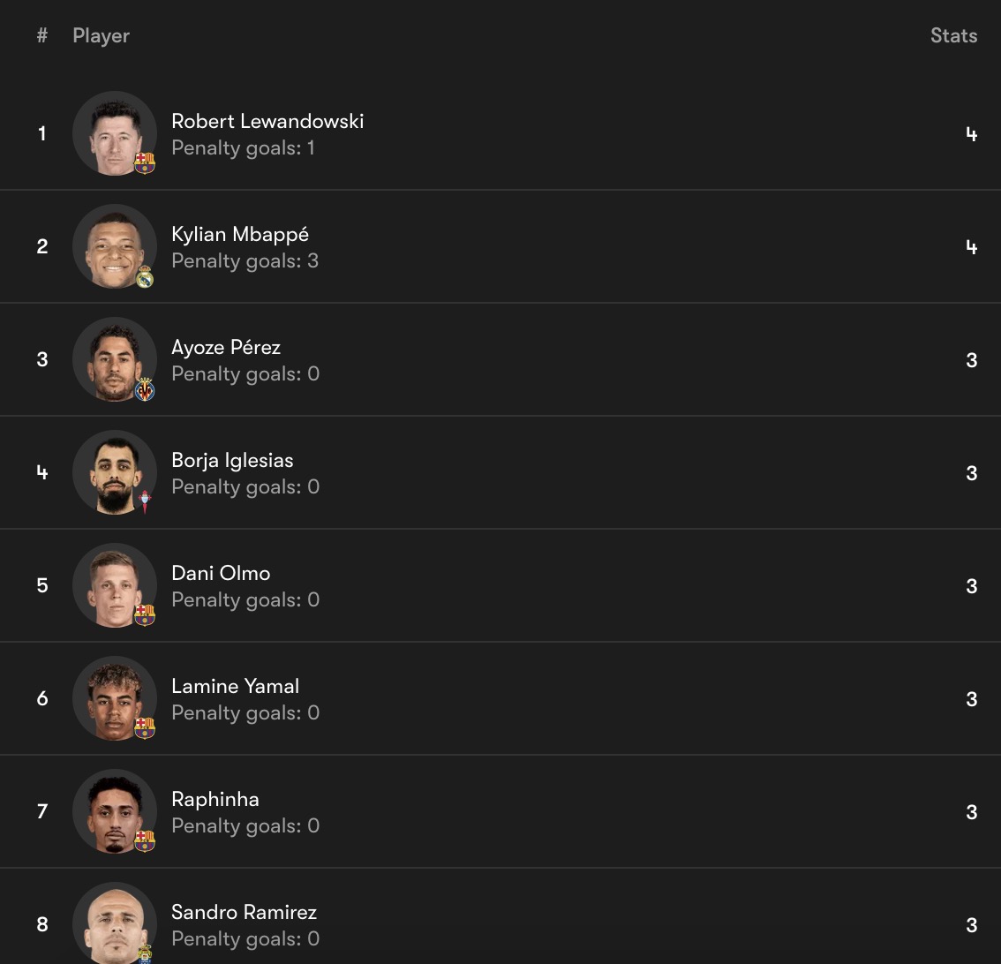Open Borja Iglesias's player photo
This screenshot has height=964, width=1001.
(x=115, y=472)
